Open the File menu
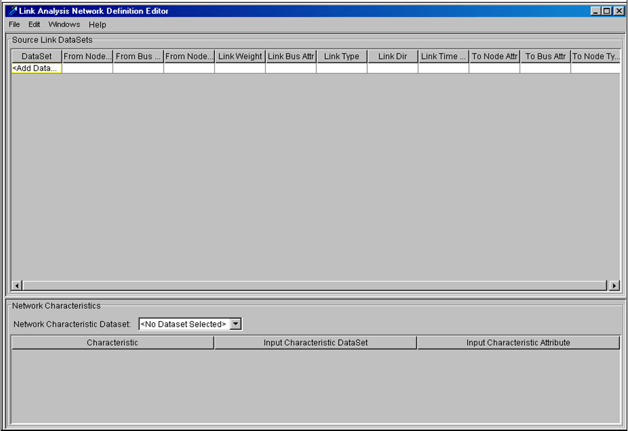 point(13,24)
